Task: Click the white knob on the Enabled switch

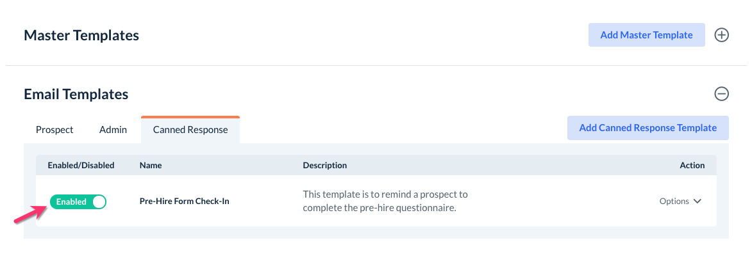Action: [x=98, y=202]
